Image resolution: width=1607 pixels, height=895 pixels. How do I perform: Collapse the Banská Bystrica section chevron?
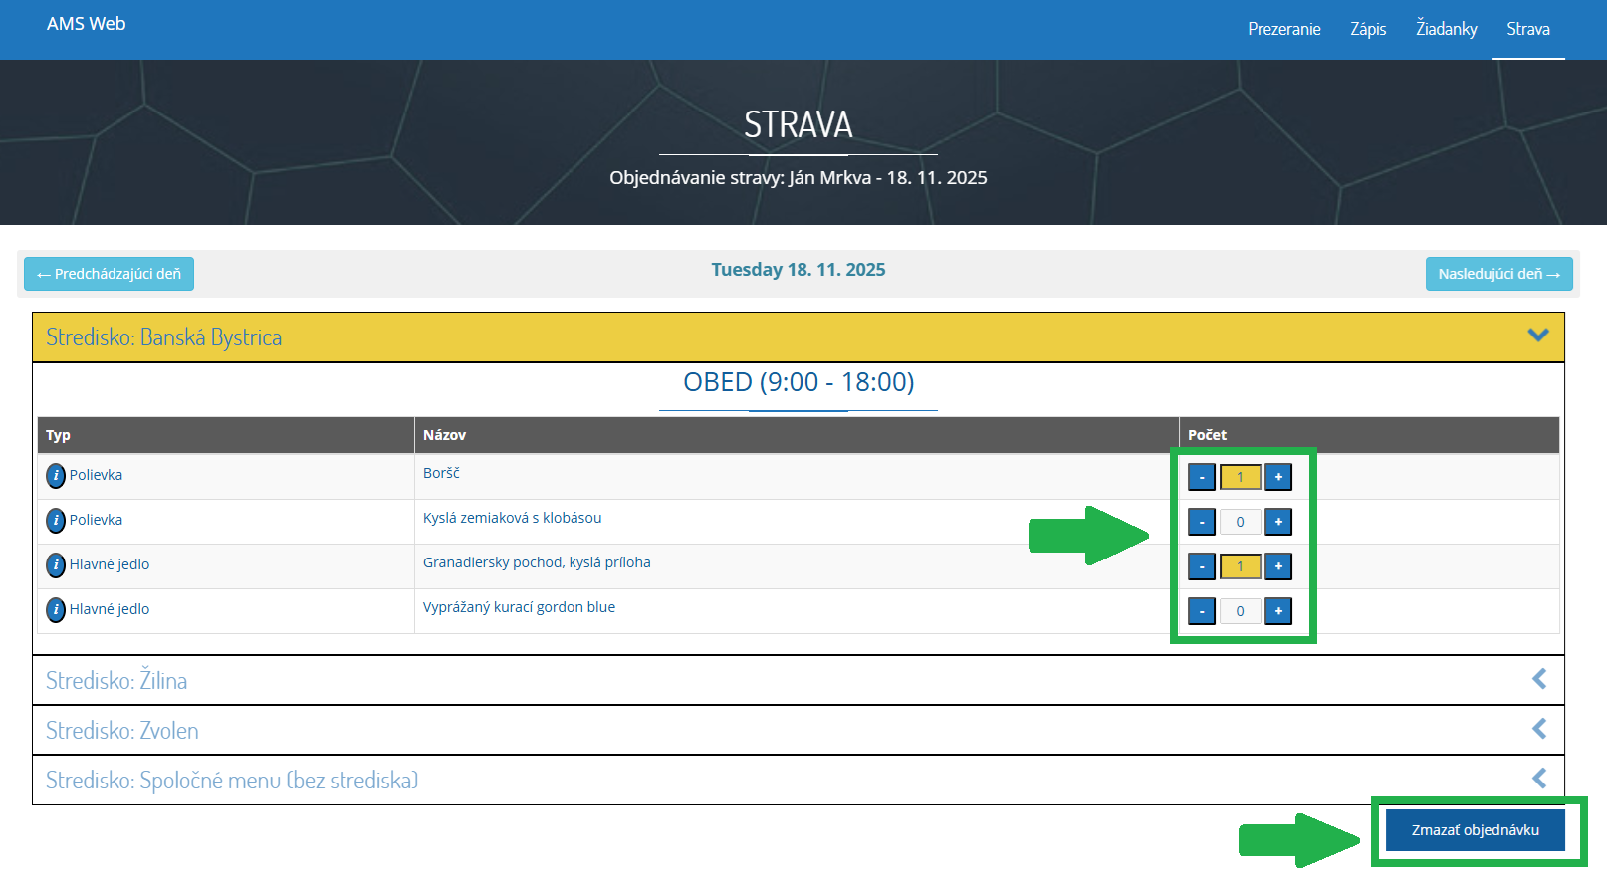tap(1538, 336)
